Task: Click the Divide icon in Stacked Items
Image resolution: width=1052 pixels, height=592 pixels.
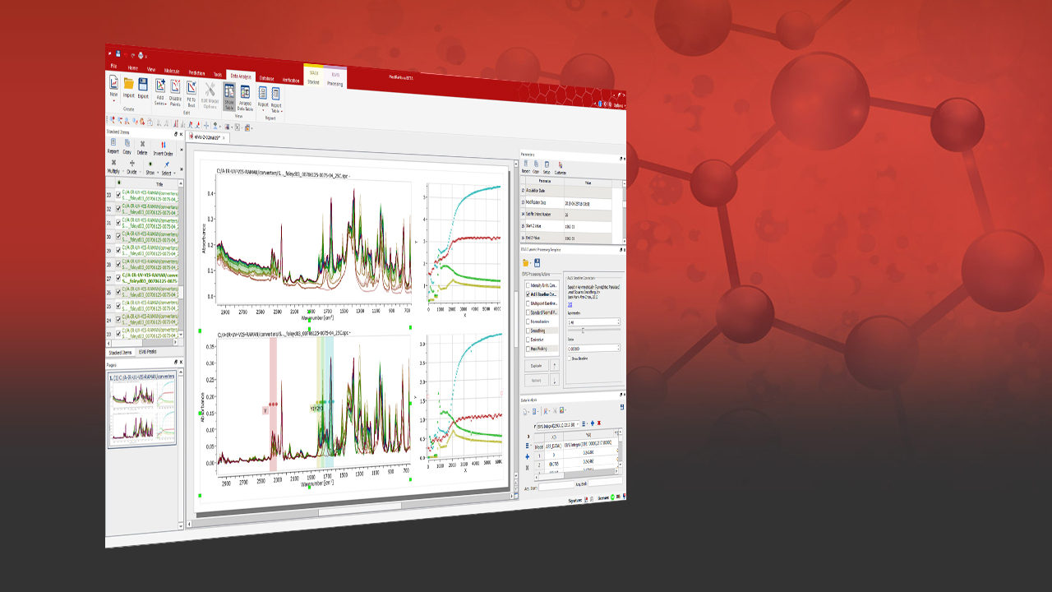Action: click(x=131, y=163)
